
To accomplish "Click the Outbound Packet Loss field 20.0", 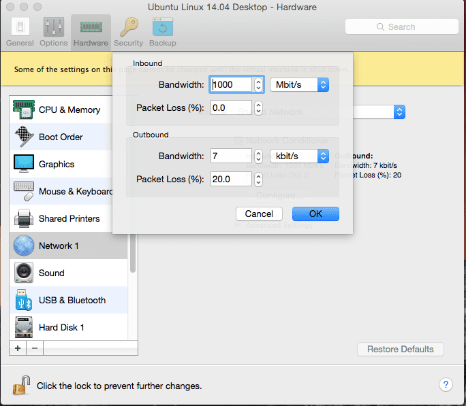I will point(231,179).
